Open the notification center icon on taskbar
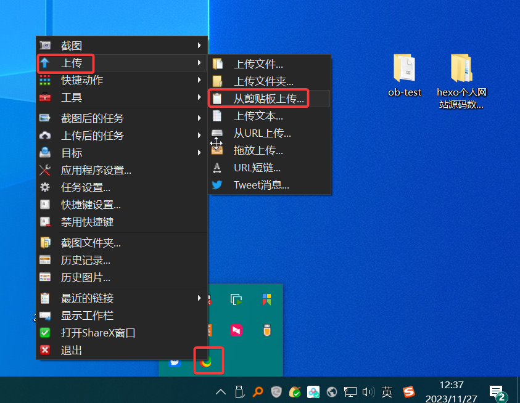The height and width of the screenshot is (403, 520). click(x=497, y=393)
